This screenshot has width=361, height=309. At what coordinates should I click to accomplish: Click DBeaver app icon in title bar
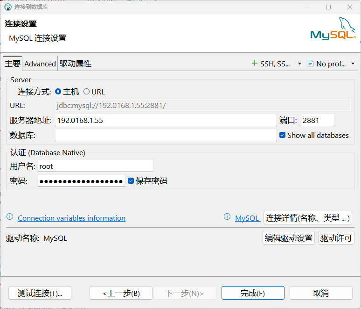pos(8,7)
